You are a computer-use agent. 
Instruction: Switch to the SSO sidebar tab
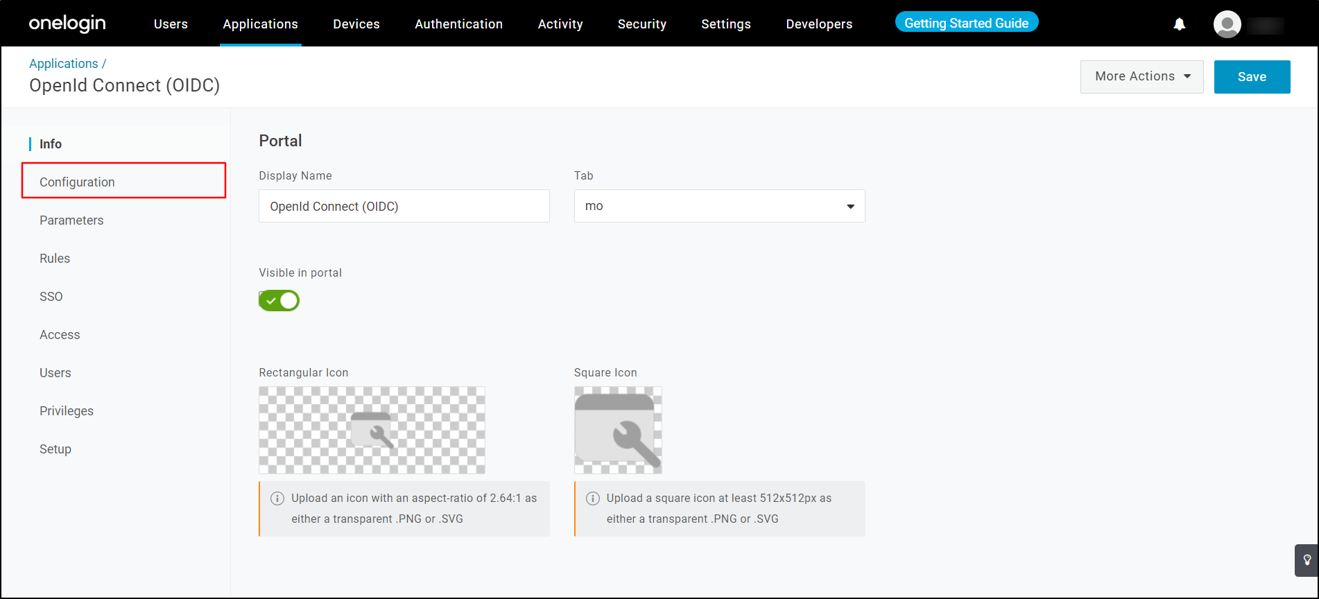tap(51, 296)
